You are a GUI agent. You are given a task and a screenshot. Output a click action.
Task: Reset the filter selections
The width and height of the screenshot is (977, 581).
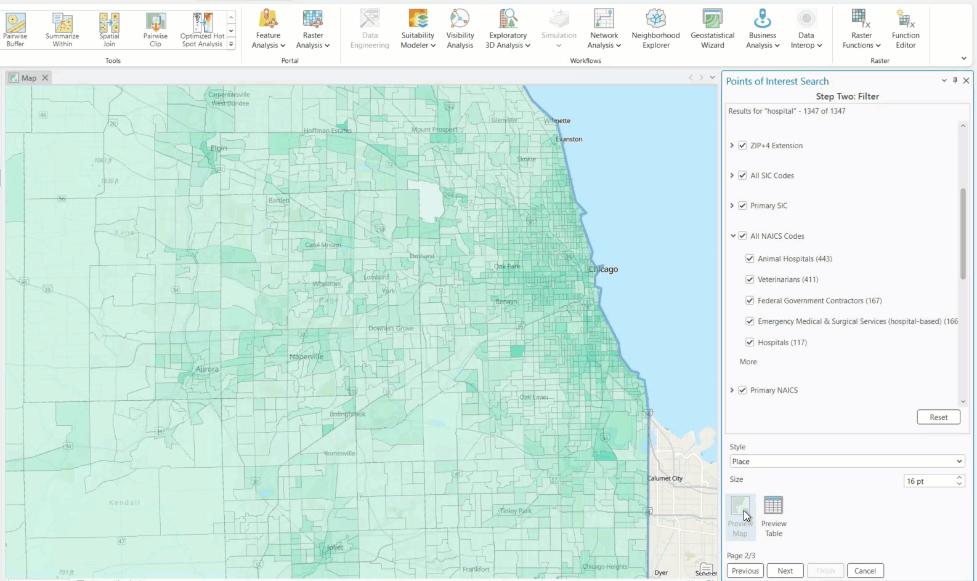(939, 417)
